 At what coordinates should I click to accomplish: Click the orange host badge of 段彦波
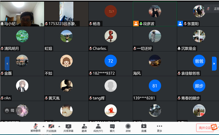pyautogui.click(x=136, y=24)
